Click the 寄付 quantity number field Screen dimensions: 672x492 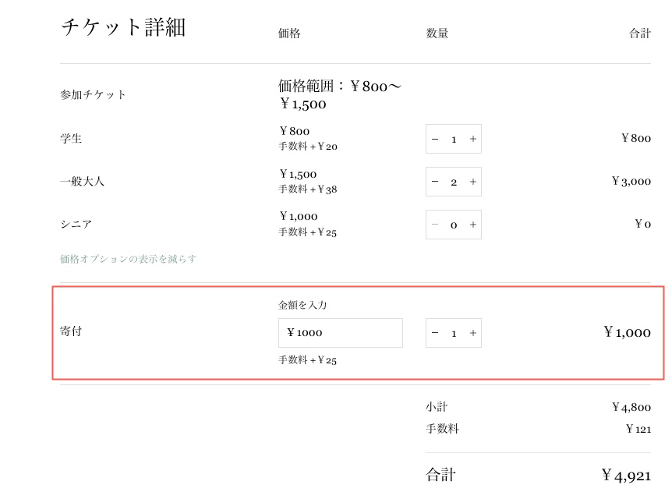(454, 333)
